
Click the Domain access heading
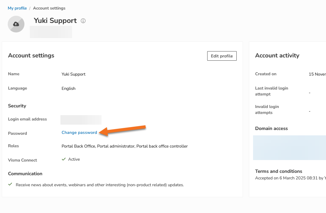pos(271,129)
